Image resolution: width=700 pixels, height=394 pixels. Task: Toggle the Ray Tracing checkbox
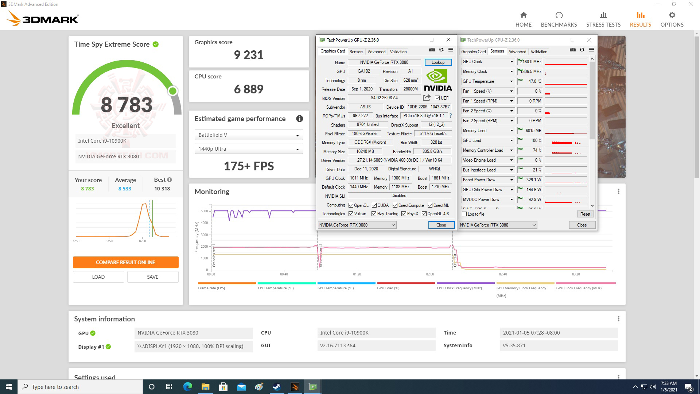click(374, 213)
